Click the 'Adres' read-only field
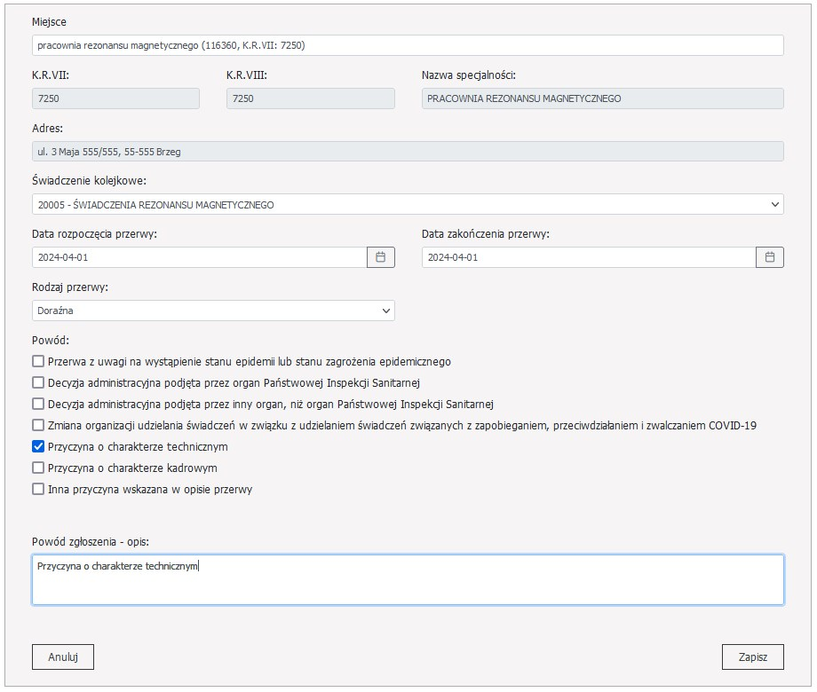817x692 pixels. pos(408,152)
